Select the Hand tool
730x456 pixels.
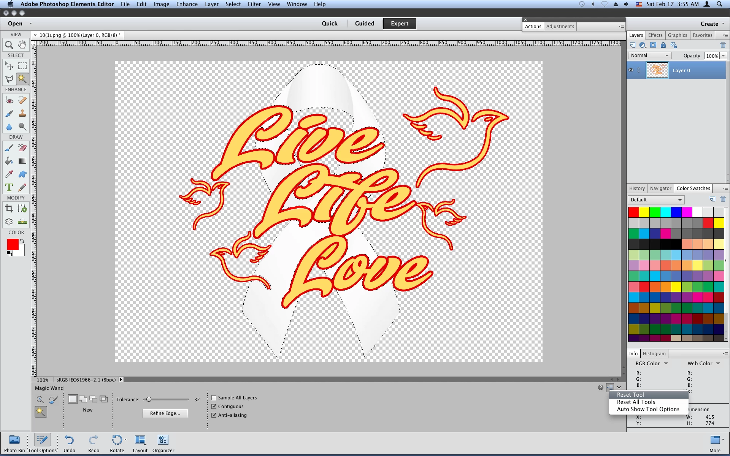[22, 45]
